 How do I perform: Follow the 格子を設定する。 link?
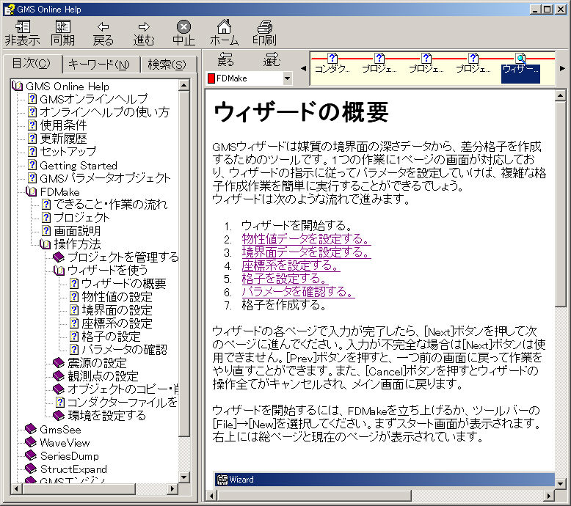285,278
